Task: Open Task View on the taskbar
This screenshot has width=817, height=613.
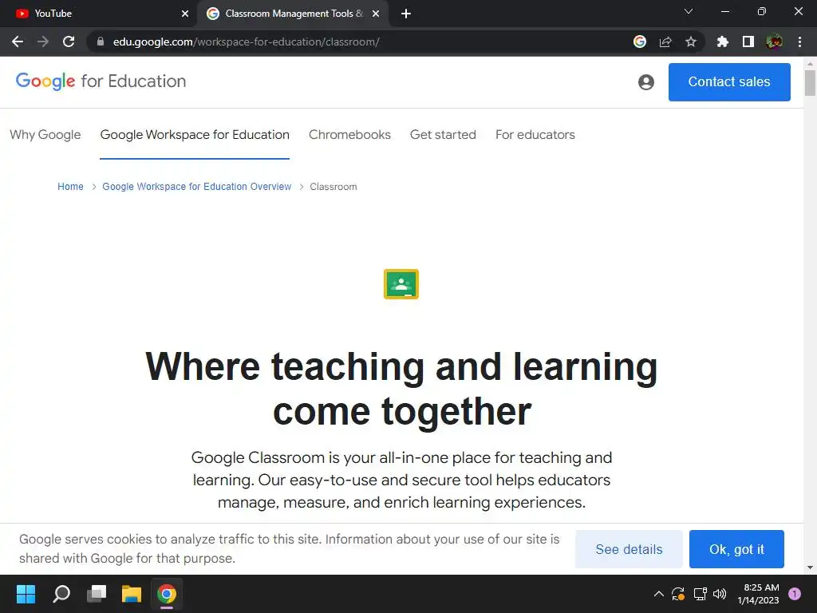Action: (x=97, y=594)
